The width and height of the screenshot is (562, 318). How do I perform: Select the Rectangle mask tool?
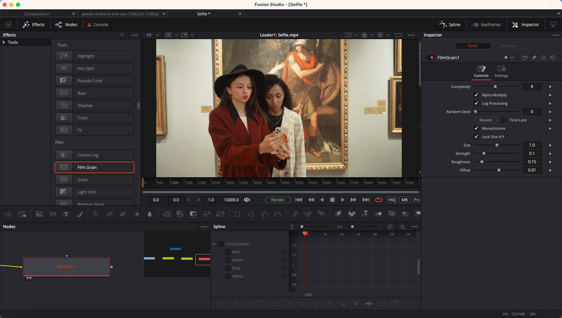(237, 214)
